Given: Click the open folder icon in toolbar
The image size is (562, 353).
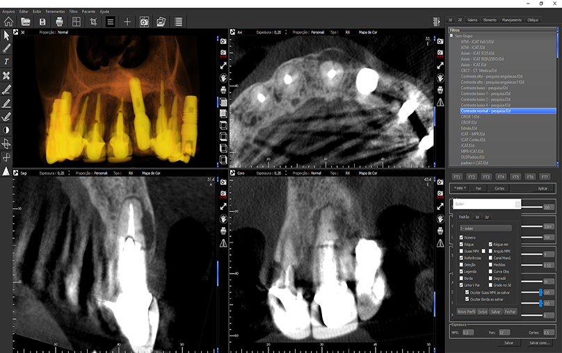Looking at the screenshot, I should [25, 22].
